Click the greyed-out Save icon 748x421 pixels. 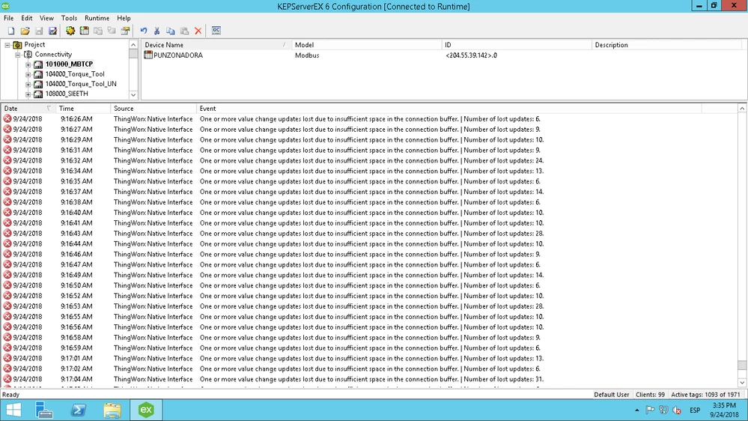coord(39,31)
